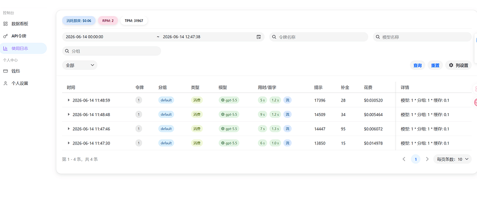Click the 使用日志 bar chart icon
The width and height of the screenshot is (477, 205).
tap(5, 48)
